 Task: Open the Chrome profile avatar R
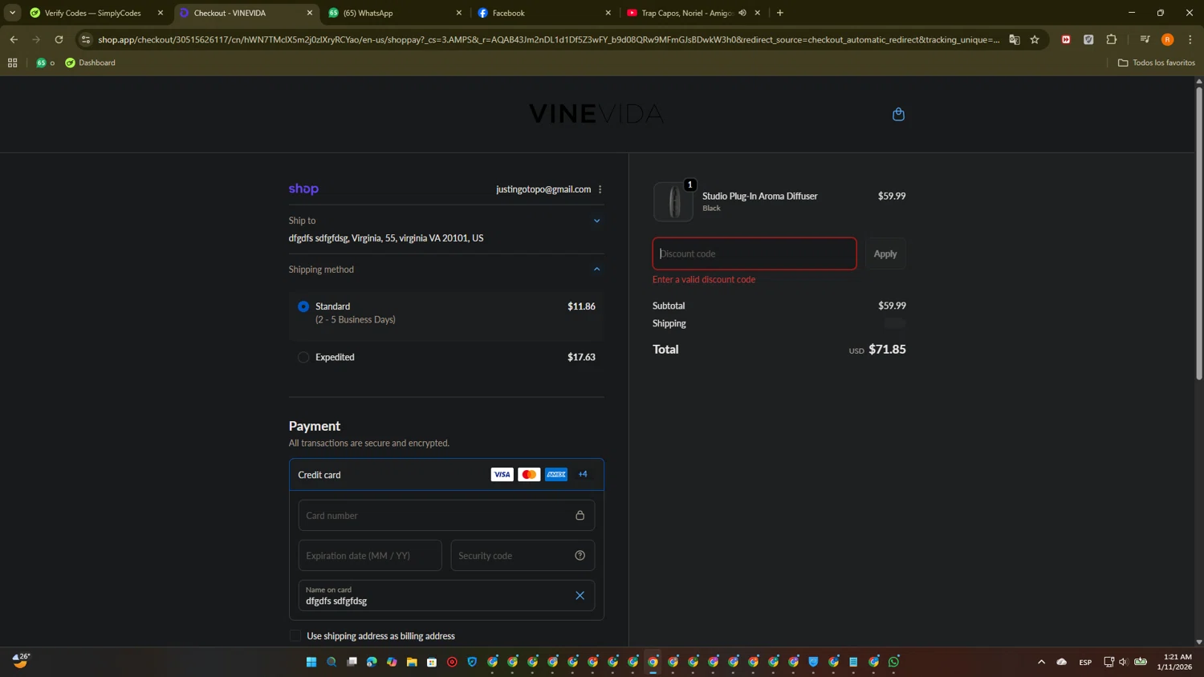1168,39
